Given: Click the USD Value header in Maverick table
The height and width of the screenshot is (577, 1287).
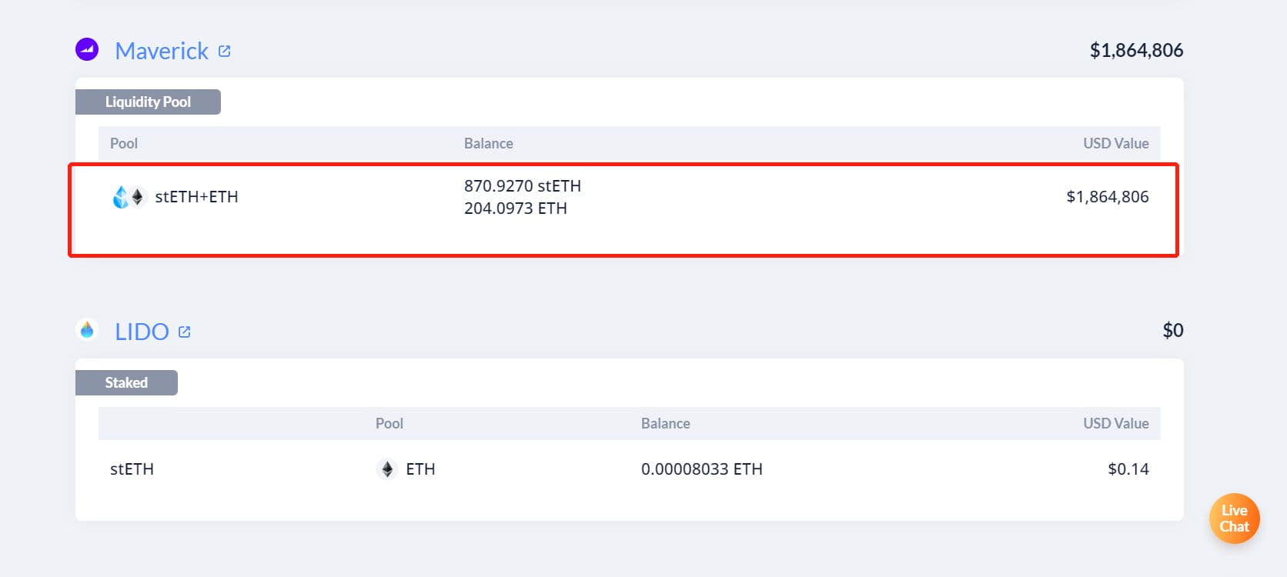Looking at the screenshot, I should point(1116,143).
